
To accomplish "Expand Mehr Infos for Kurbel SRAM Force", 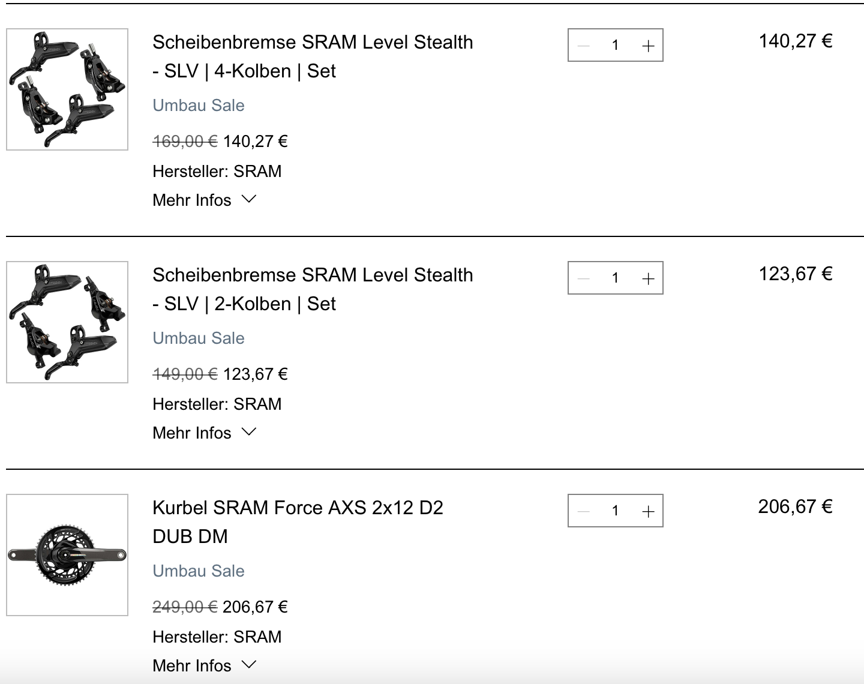I will (x=204, y=665).
